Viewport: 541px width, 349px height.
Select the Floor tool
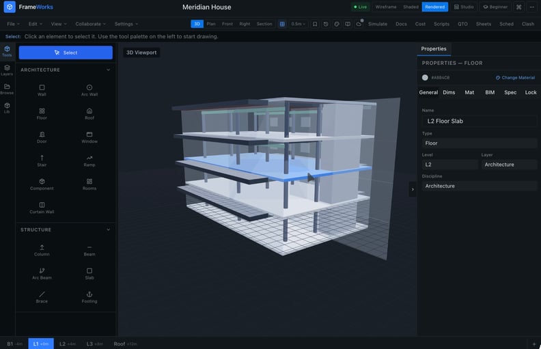[42, 114]
